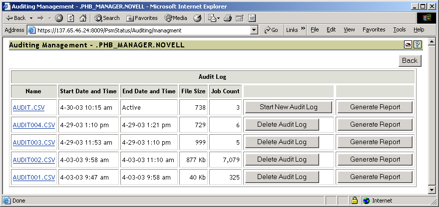Open the Favorites toolbar button

pyautogui.click(x=142, y=18)
